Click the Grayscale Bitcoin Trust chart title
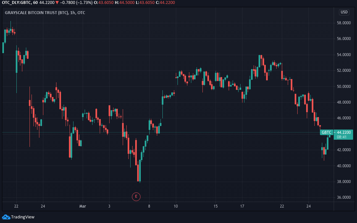The width and height of the screenshot is (357, 223). [45, 13]
